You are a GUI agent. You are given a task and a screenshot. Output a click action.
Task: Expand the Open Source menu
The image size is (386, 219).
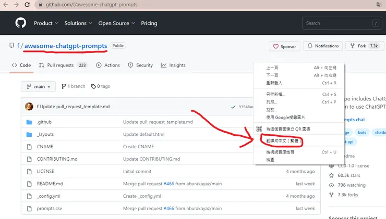(x=117, y=23)
